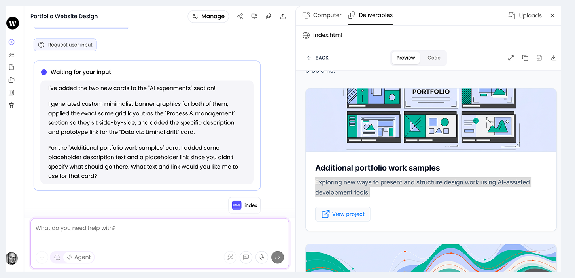
Task: Focus the 'What do you need help with?' field
Action: [x=160, y=233]
